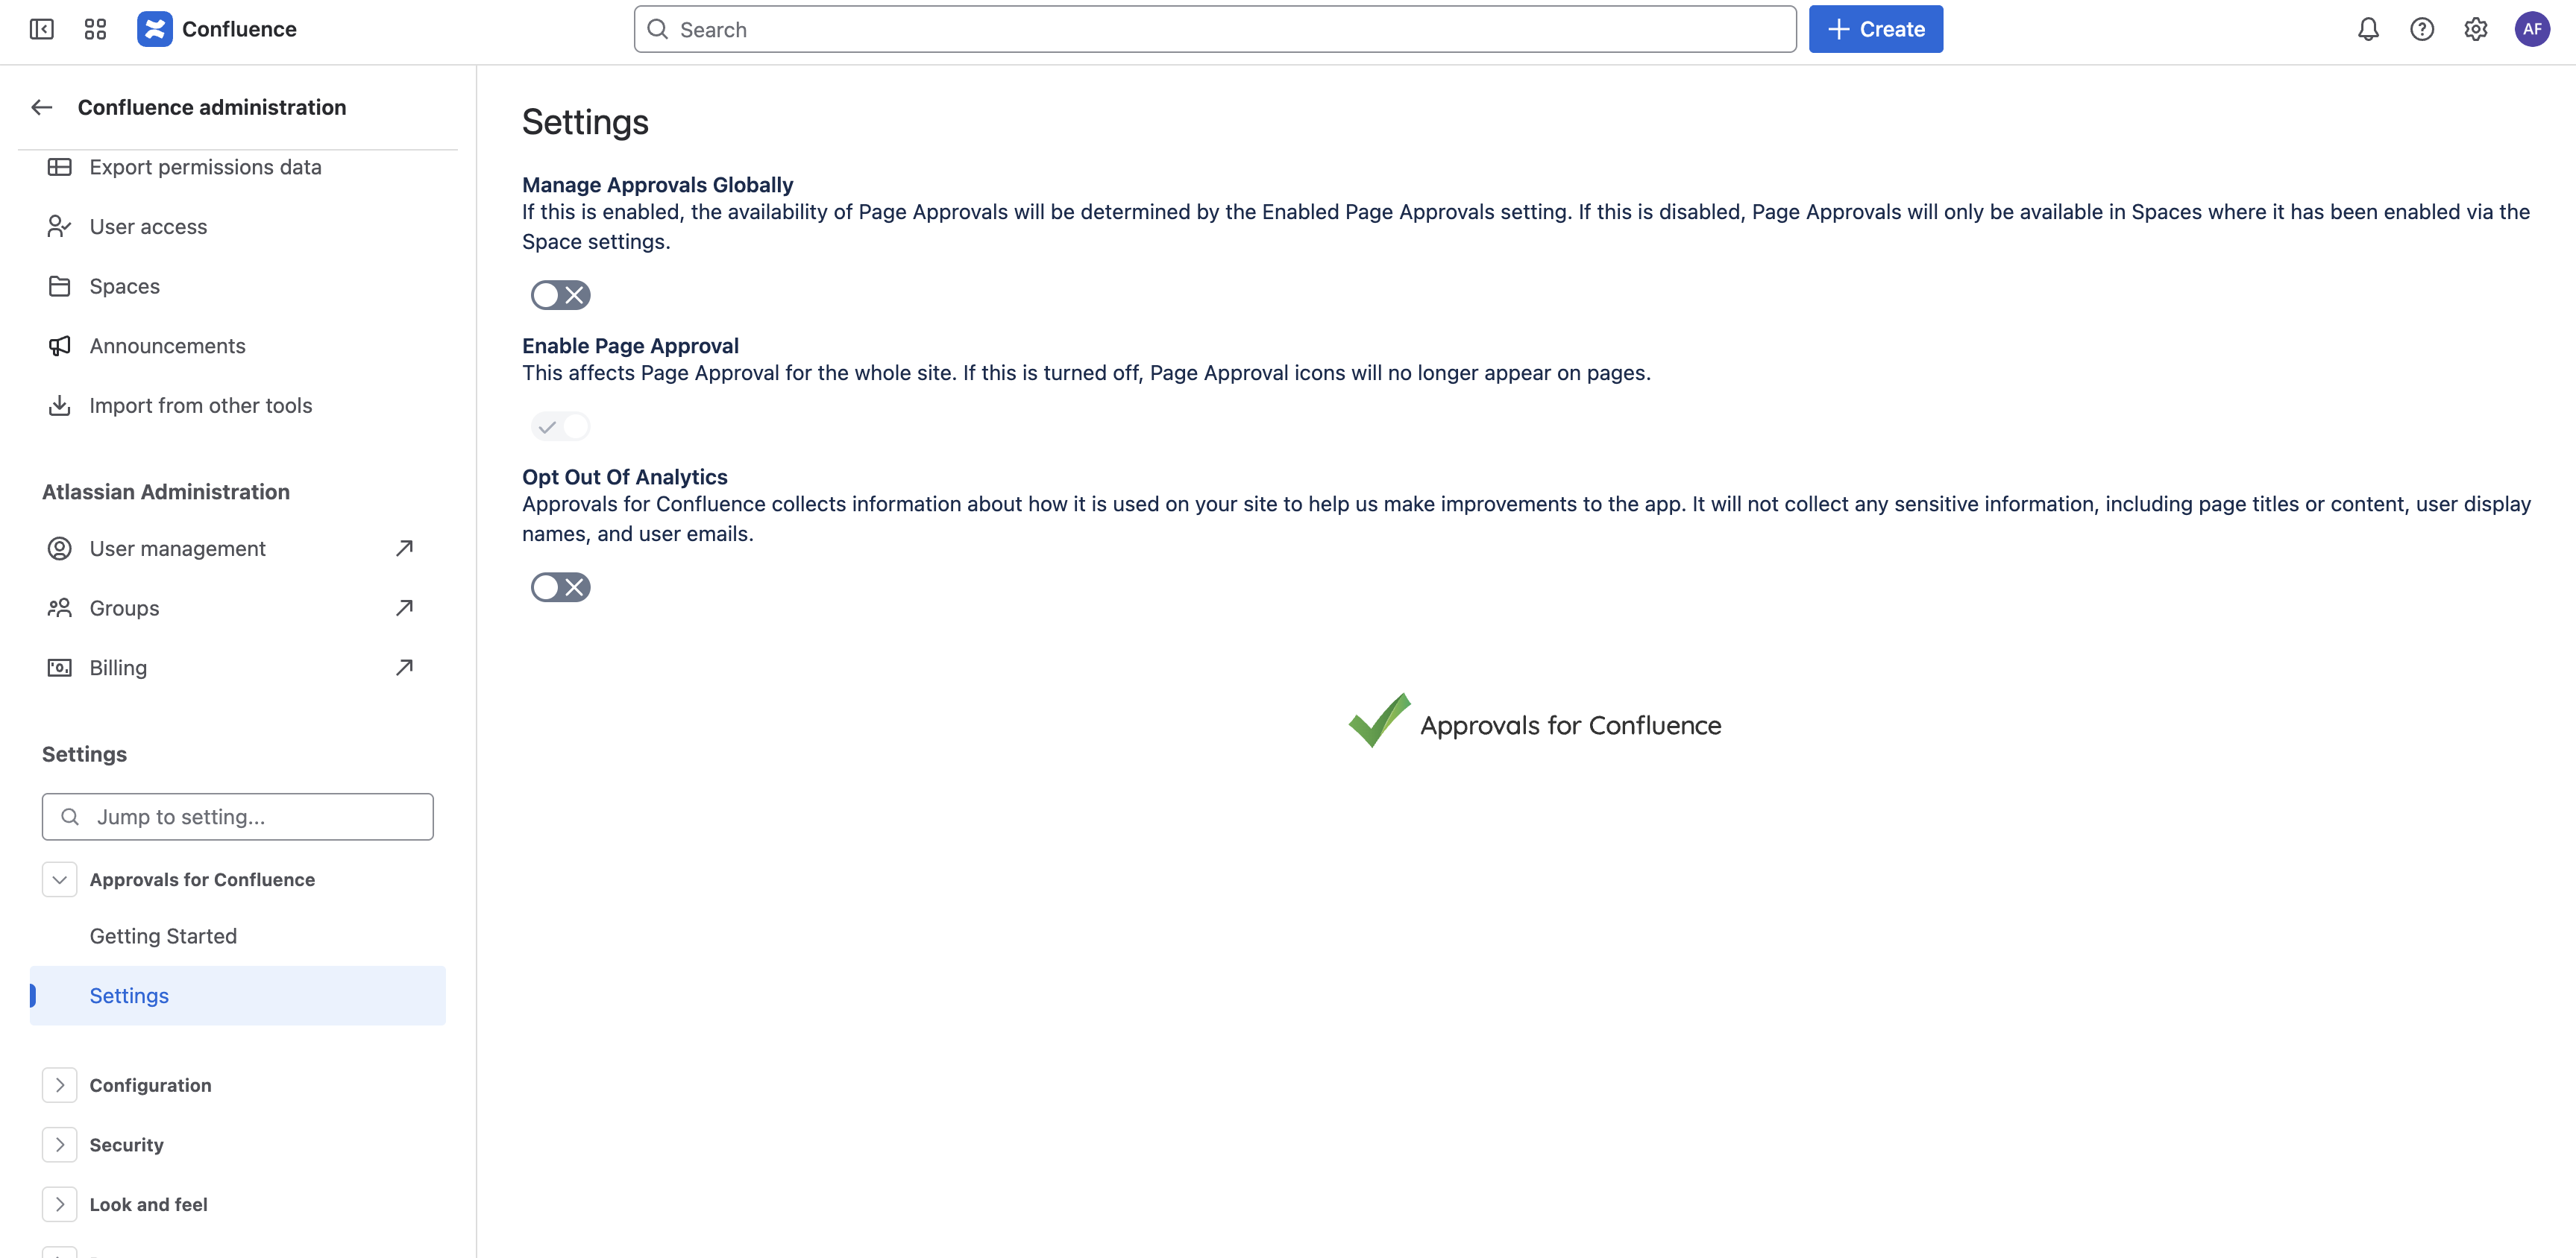
Task: Click the help question mark icon
Action: point(2422,29)
